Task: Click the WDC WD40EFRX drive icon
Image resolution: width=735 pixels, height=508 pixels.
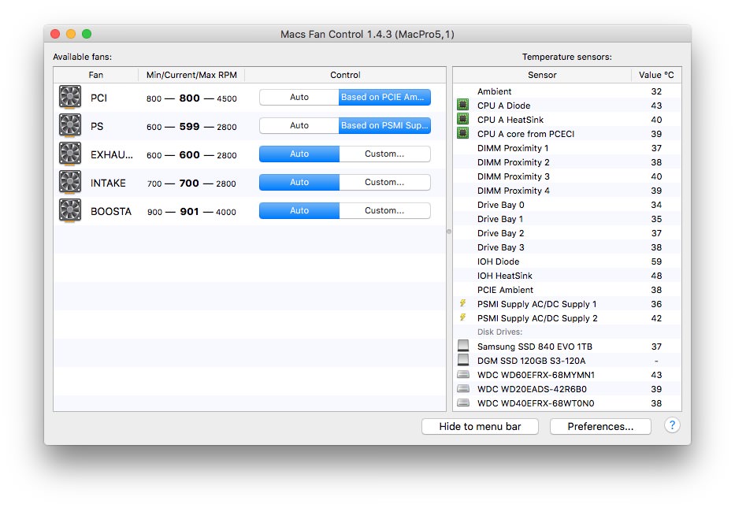Action: (463, 402)
